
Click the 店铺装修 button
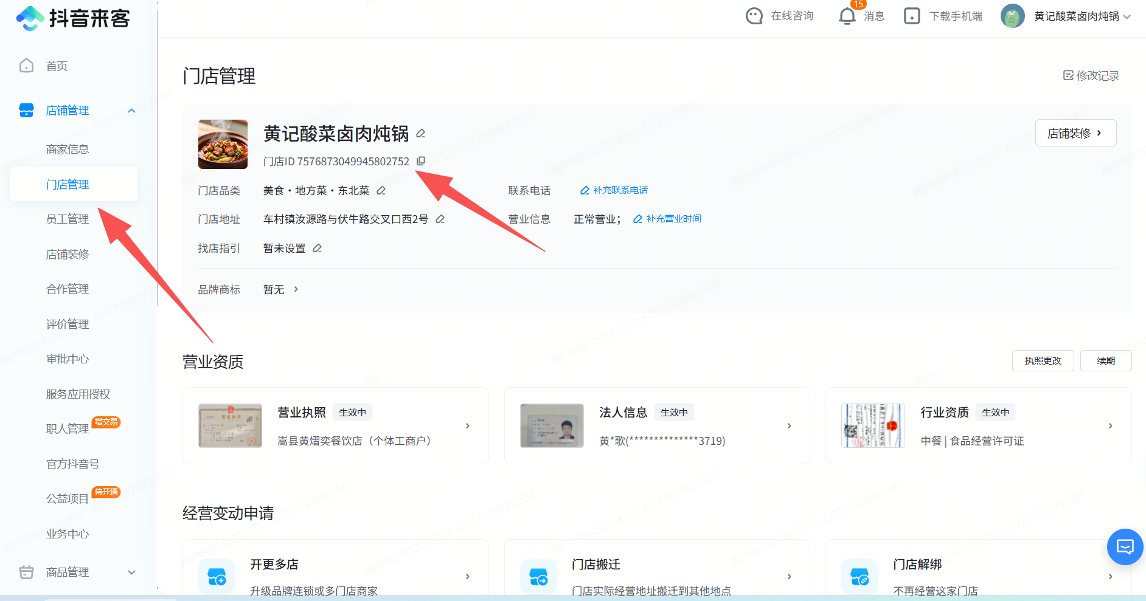point(1075,133)
